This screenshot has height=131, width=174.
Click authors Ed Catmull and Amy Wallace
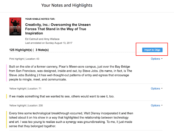click(x=42, y=39)
